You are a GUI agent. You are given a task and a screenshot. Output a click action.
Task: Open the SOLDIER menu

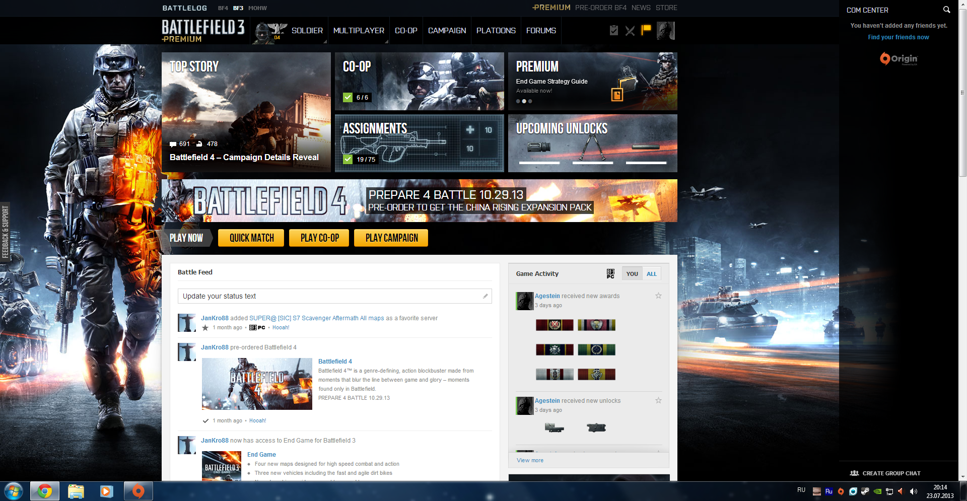pos(307,31)
